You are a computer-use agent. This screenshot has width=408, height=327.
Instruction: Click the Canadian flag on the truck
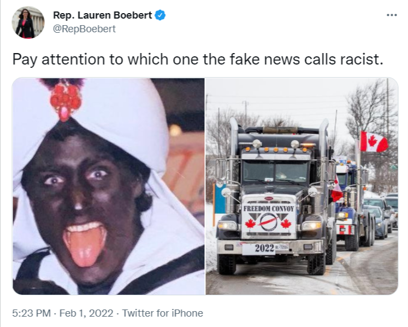(374, 142)
